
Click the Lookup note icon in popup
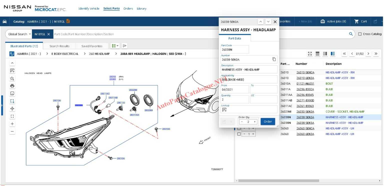tap(224, 110)
